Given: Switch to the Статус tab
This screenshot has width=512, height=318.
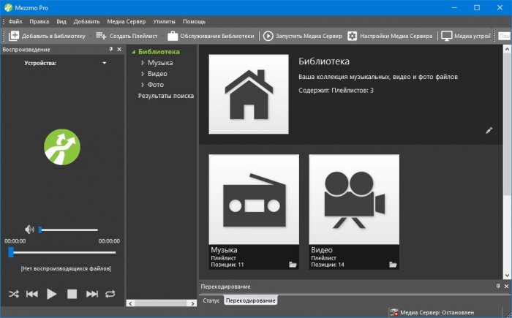Looking at the screenshot, I should 211,300.
